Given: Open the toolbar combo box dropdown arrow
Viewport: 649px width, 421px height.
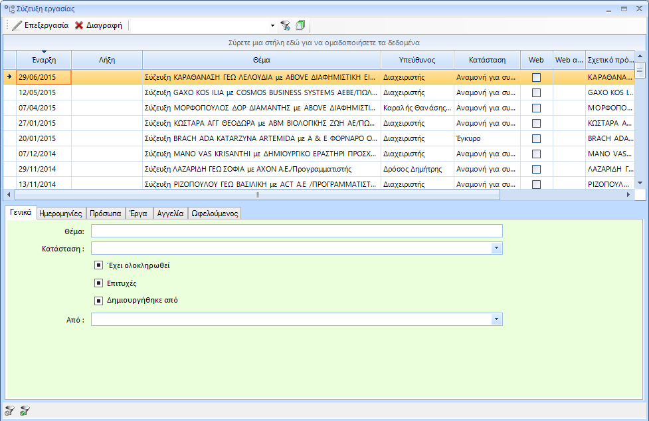Looking at the screenshot, I should [272, 25].
